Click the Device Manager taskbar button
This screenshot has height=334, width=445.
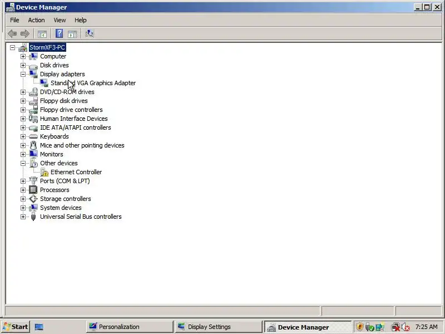pyautogui.click(x=308, y=327)
